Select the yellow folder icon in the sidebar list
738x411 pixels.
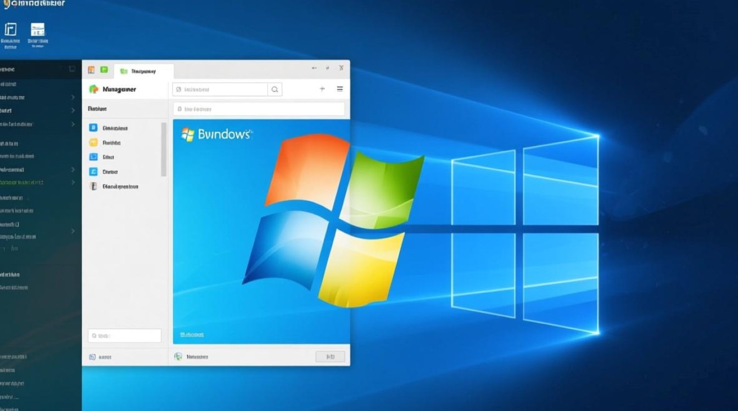[93, 142]
